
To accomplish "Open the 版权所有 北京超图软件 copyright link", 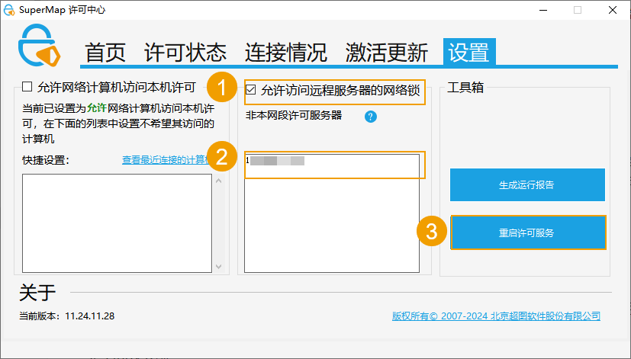I will [x=496, y=316].
